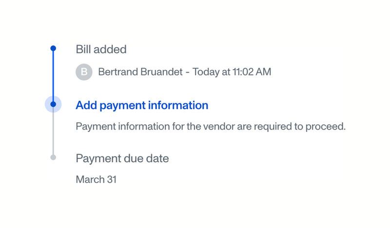Click the Today at 11:02 AM timestamp
The height and width of the screenshot is (228, 390).
pos(232,72)
